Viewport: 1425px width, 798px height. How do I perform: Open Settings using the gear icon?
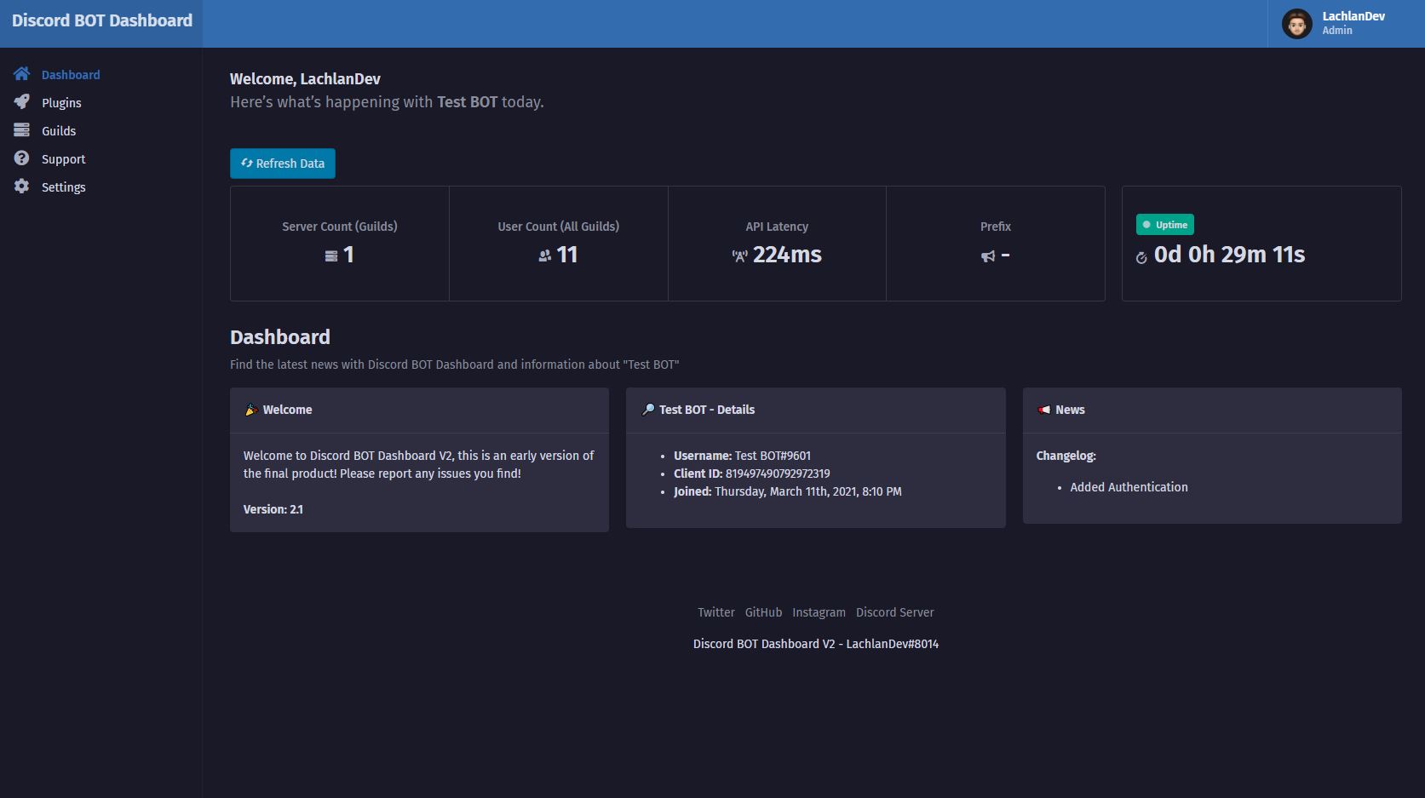21,187
